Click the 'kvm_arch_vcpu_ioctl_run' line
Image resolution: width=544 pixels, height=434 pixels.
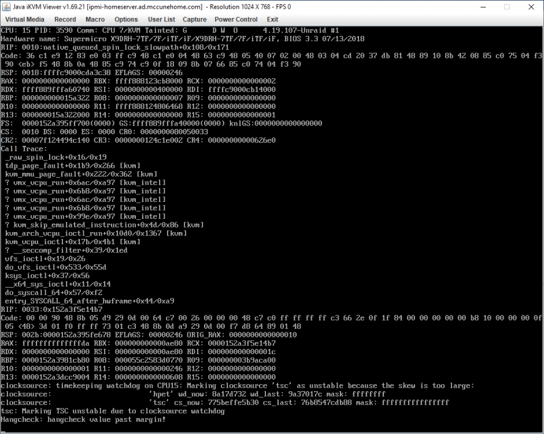tap(96, 233)
